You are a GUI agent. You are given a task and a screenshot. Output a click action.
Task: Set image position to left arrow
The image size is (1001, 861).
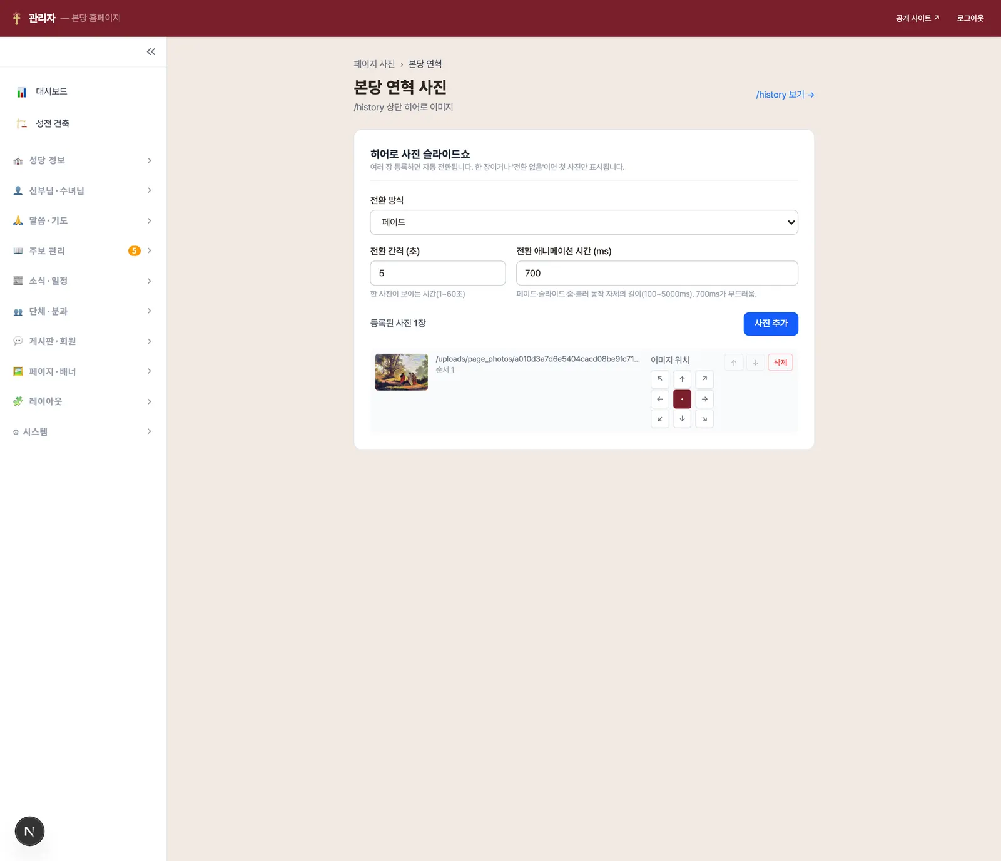click(x=660, y=400)
